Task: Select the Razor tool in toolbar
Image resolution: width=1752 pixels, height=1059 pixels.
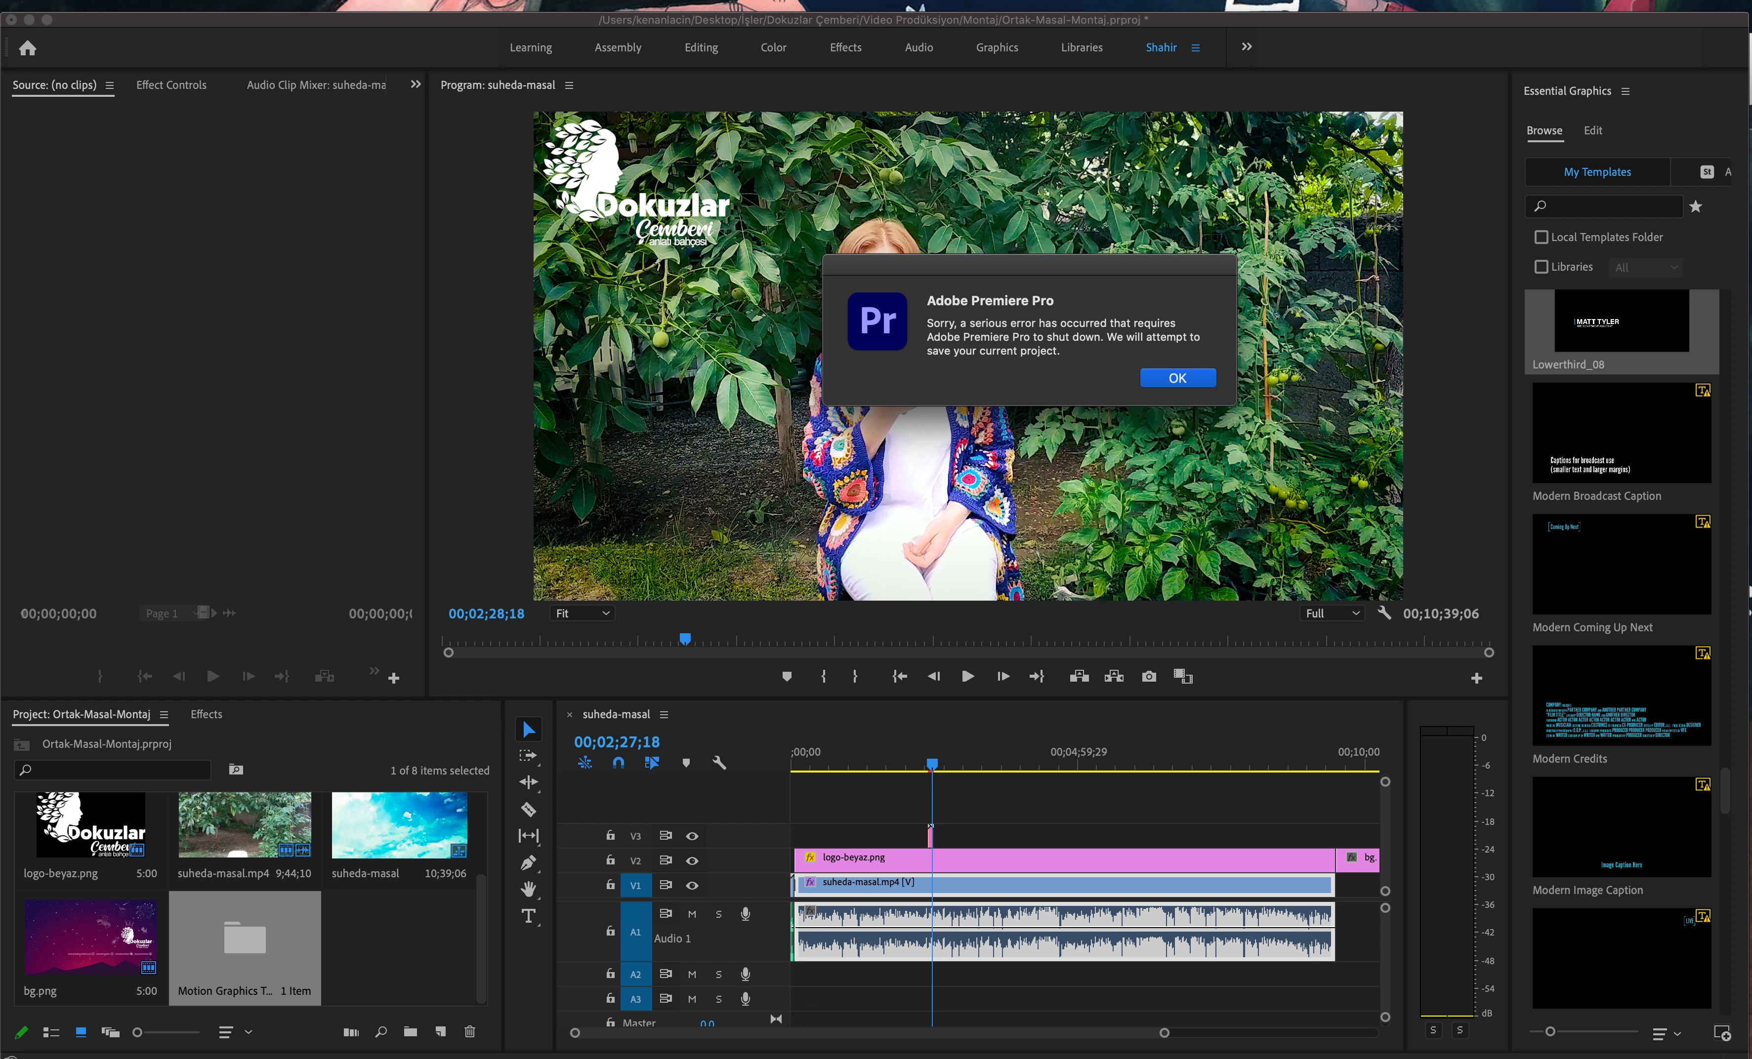Action: coord(528,809)
